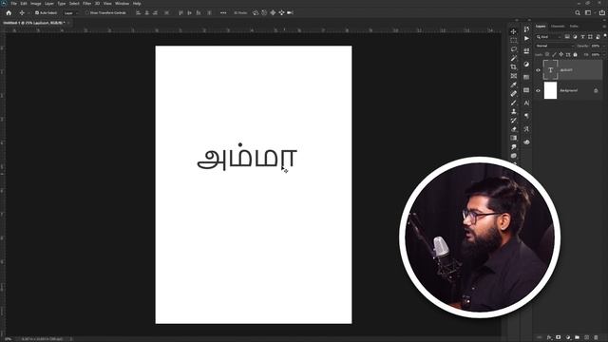Select the Gradient tool
This screenshot has width=608, height=342.
513,138
